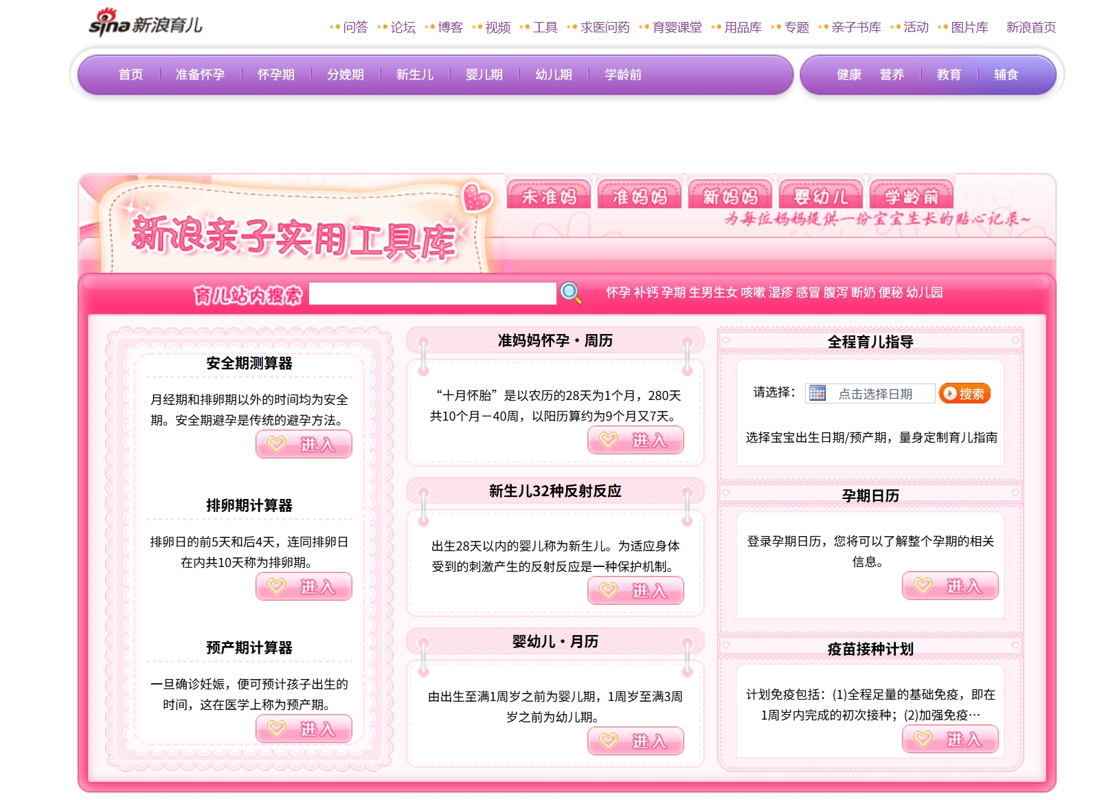Click the 用品库 top link
The width and height of the screenshot is (1106, 800).
point(743,27)
